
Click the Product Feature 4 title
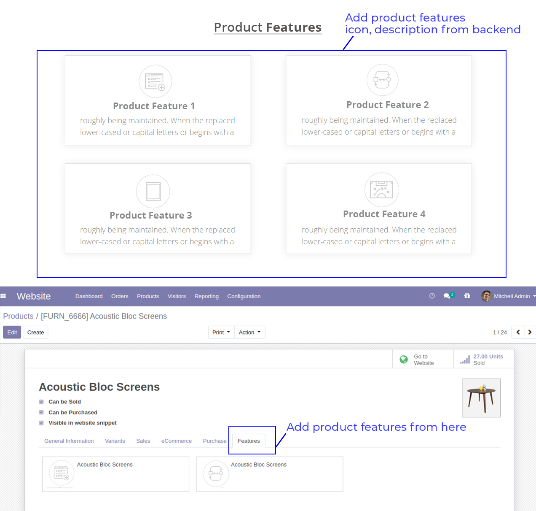[x=384, y=214]
